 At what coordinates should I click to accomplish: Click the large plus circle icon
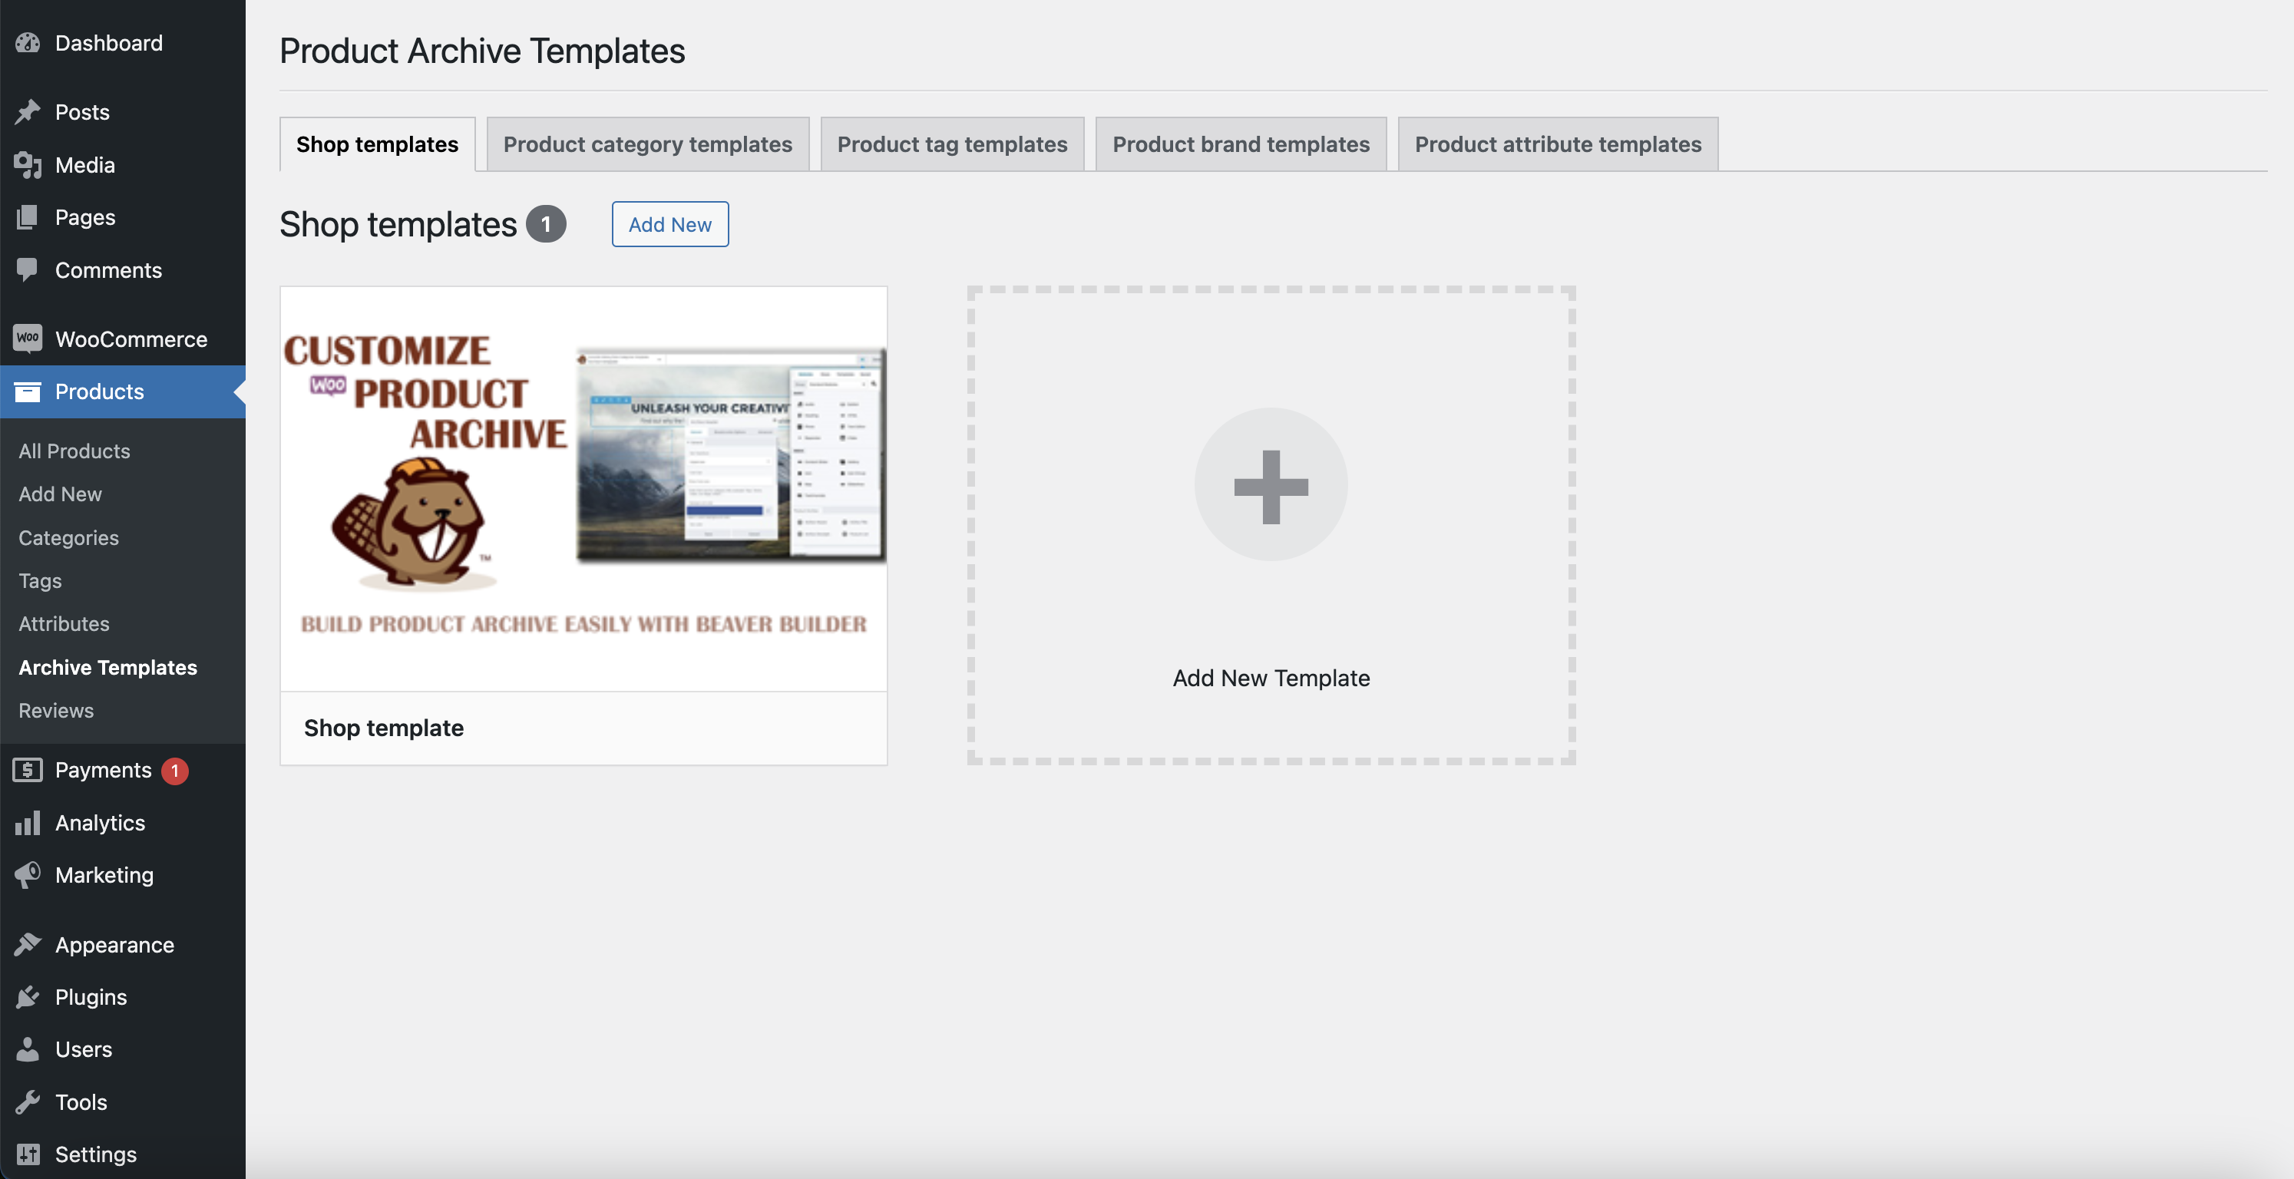click(1271, 485)
